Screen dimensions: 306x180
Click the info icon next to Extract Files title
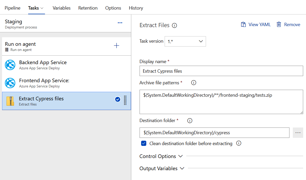174,25
